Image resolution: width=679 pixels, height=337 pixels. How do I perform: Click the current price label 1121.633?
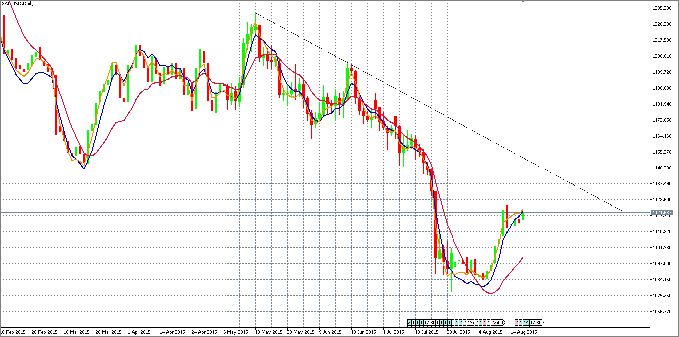tap(662, 213)
